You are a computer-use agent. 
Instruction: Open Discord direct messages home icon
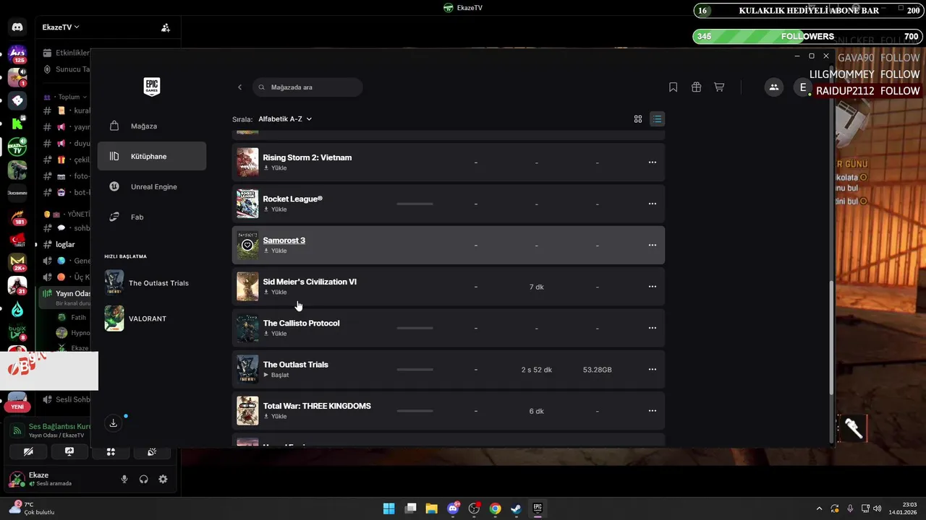[17, 27]
